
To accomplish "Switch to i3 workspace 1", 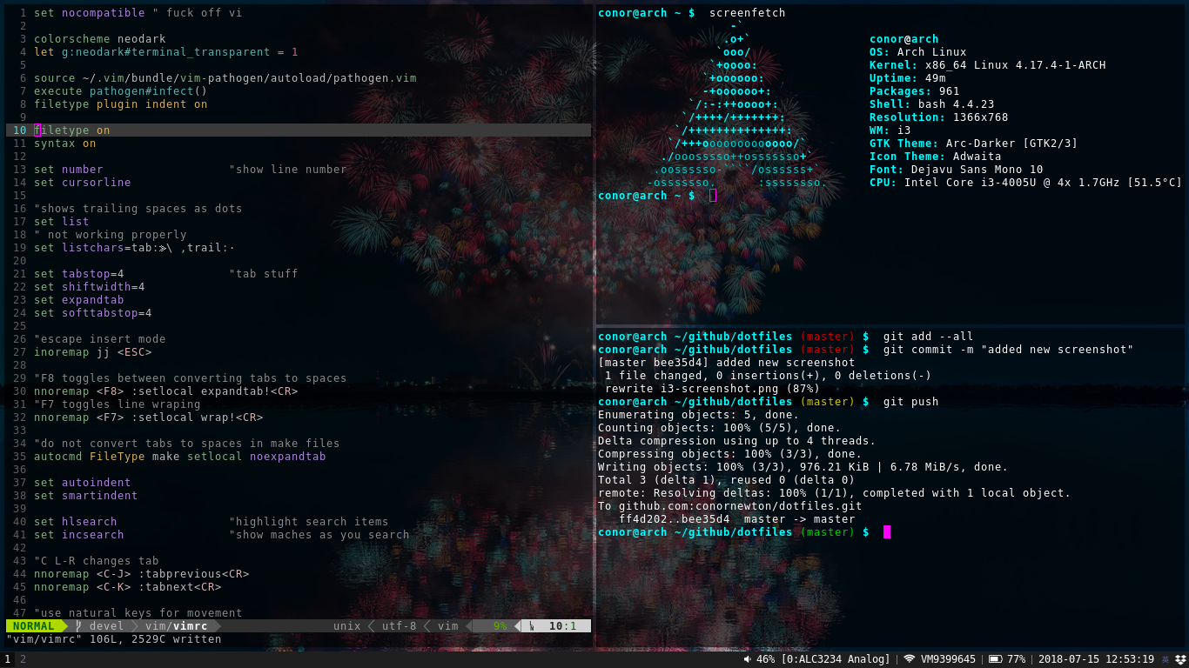I will tap(8, 659).
